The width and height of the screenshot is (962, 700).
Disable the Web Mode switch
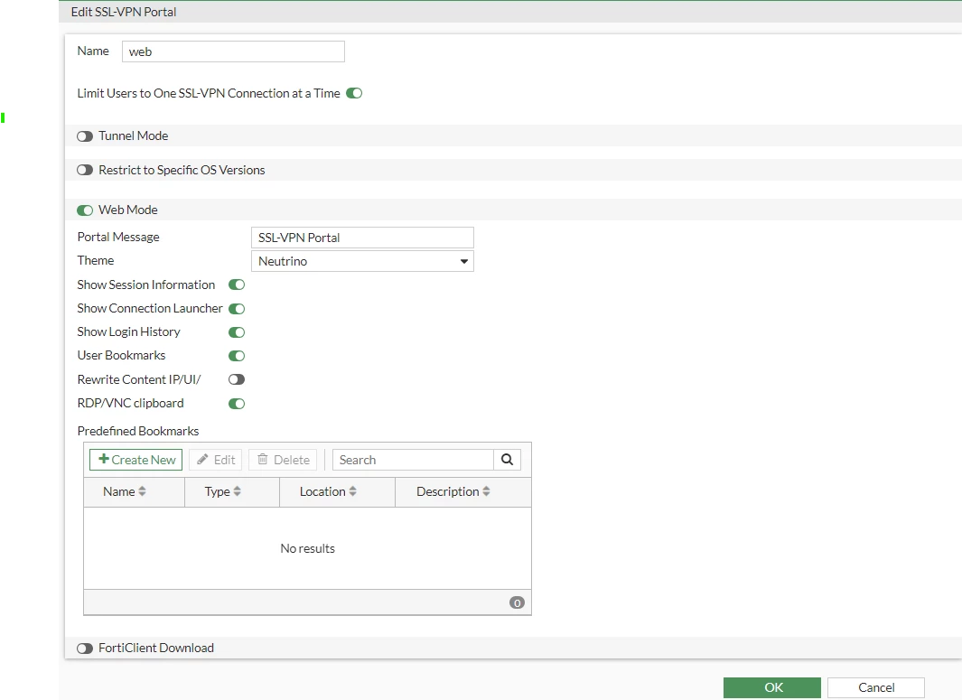(85, 210)
